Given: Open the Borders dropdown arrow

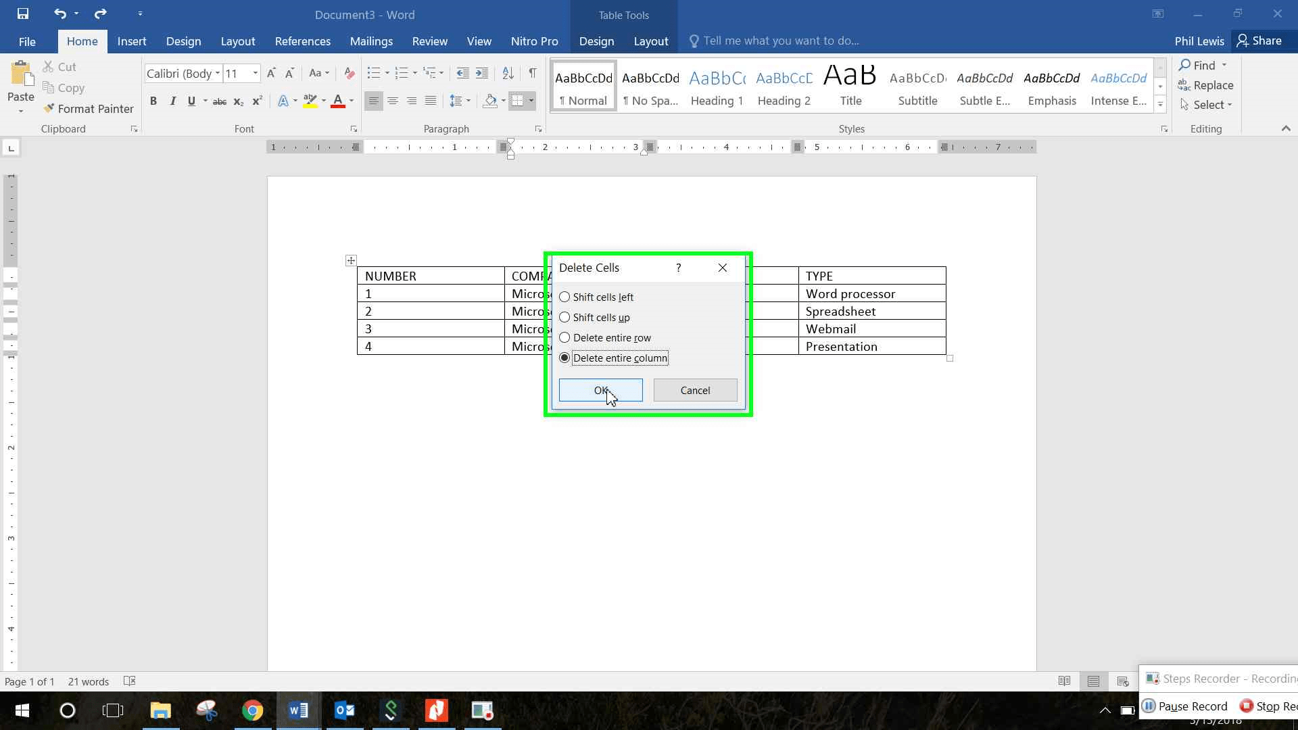Looking at the screenshot, I should (x=531, y=101).
